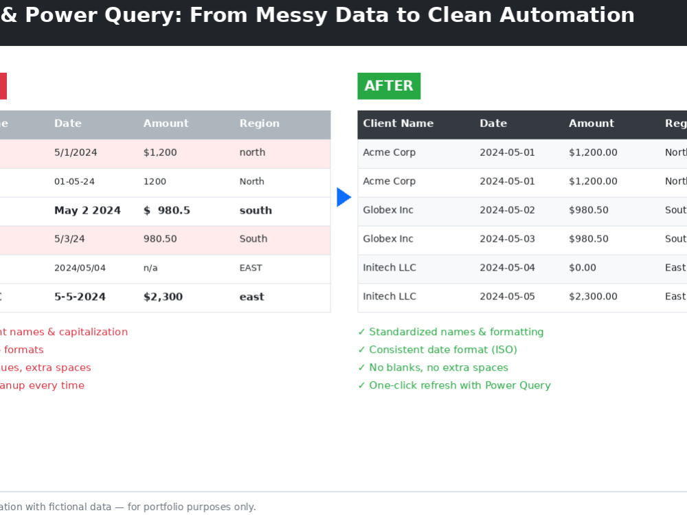Screen dimensions: 687x515
Task: Click the South cell in the 5/3/24 row
Action: pos(254,239)
